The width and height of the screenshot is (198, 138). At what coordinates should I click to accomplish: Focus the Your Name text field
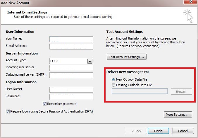point(71,39)
